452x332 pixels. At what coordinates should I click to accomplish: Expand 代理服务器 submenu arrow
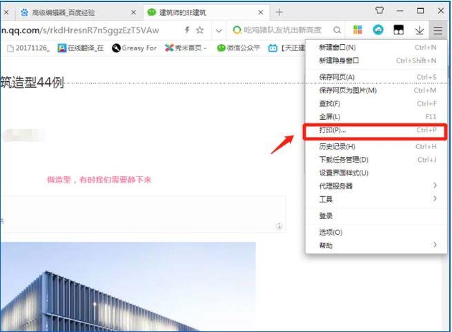pyautogui.click(x=435, y=185)
